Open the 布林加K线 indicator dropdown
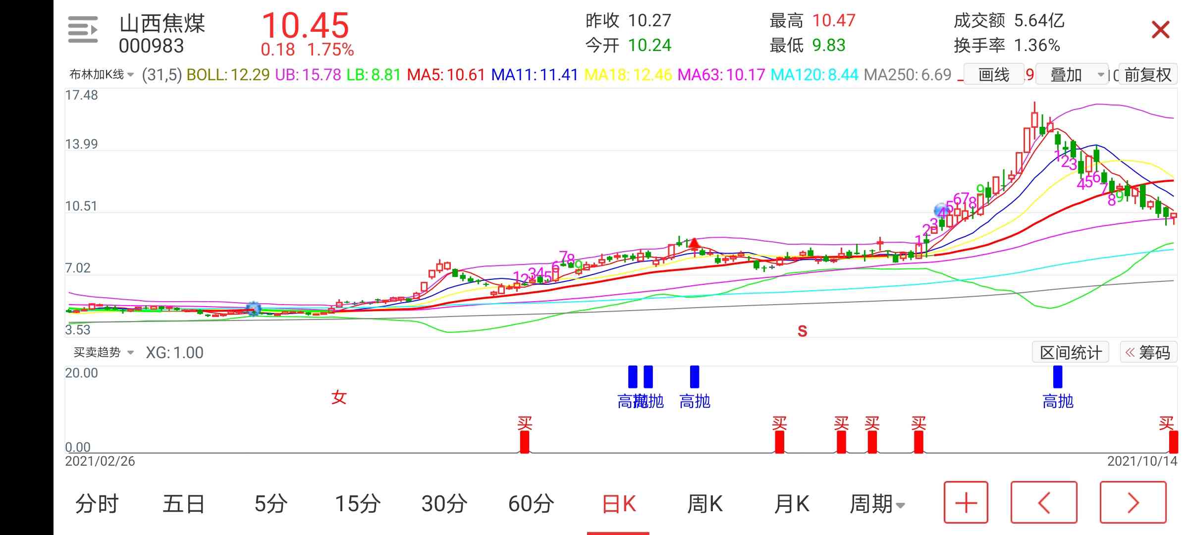Screen dimensions: 1189x535 [x=102, y=75]
